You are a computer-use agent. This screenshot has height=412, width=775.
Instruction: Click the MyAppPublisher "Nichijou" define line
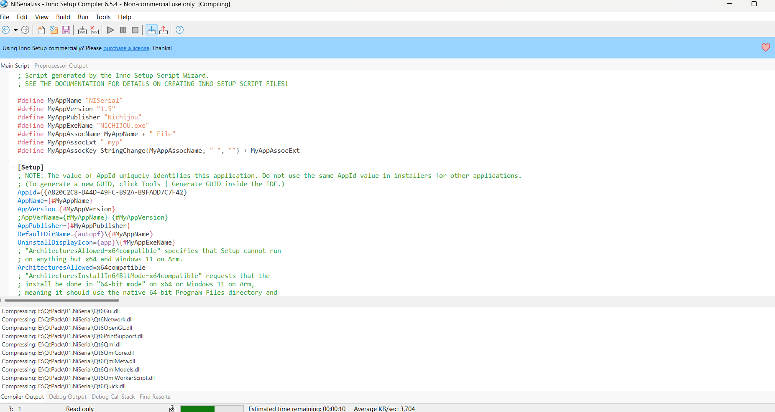[79, 117]
